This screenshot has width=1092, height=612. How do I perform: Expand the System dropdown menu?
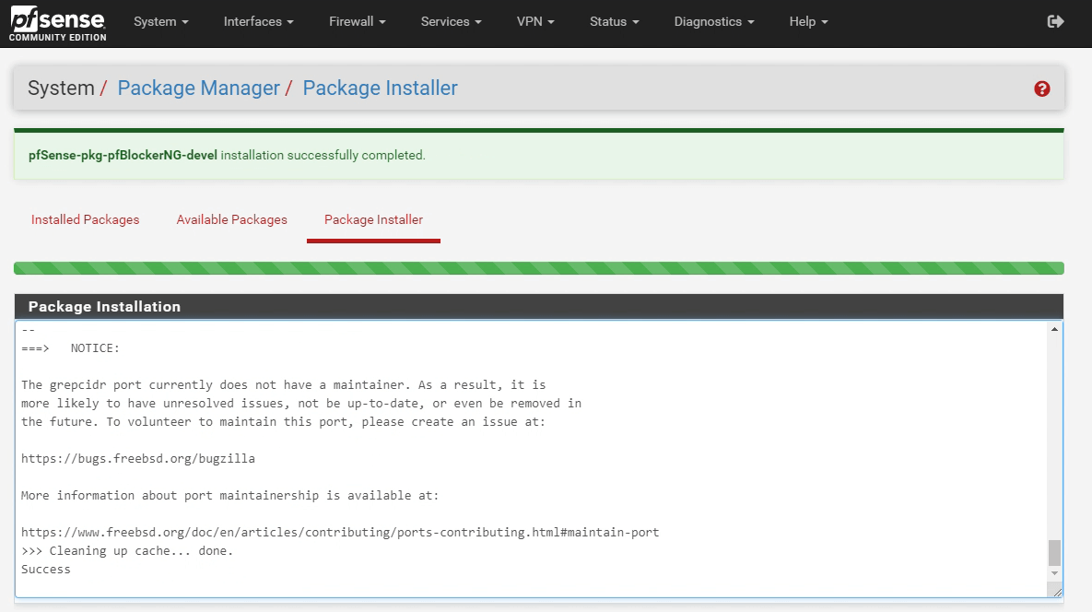click(160, 21)
